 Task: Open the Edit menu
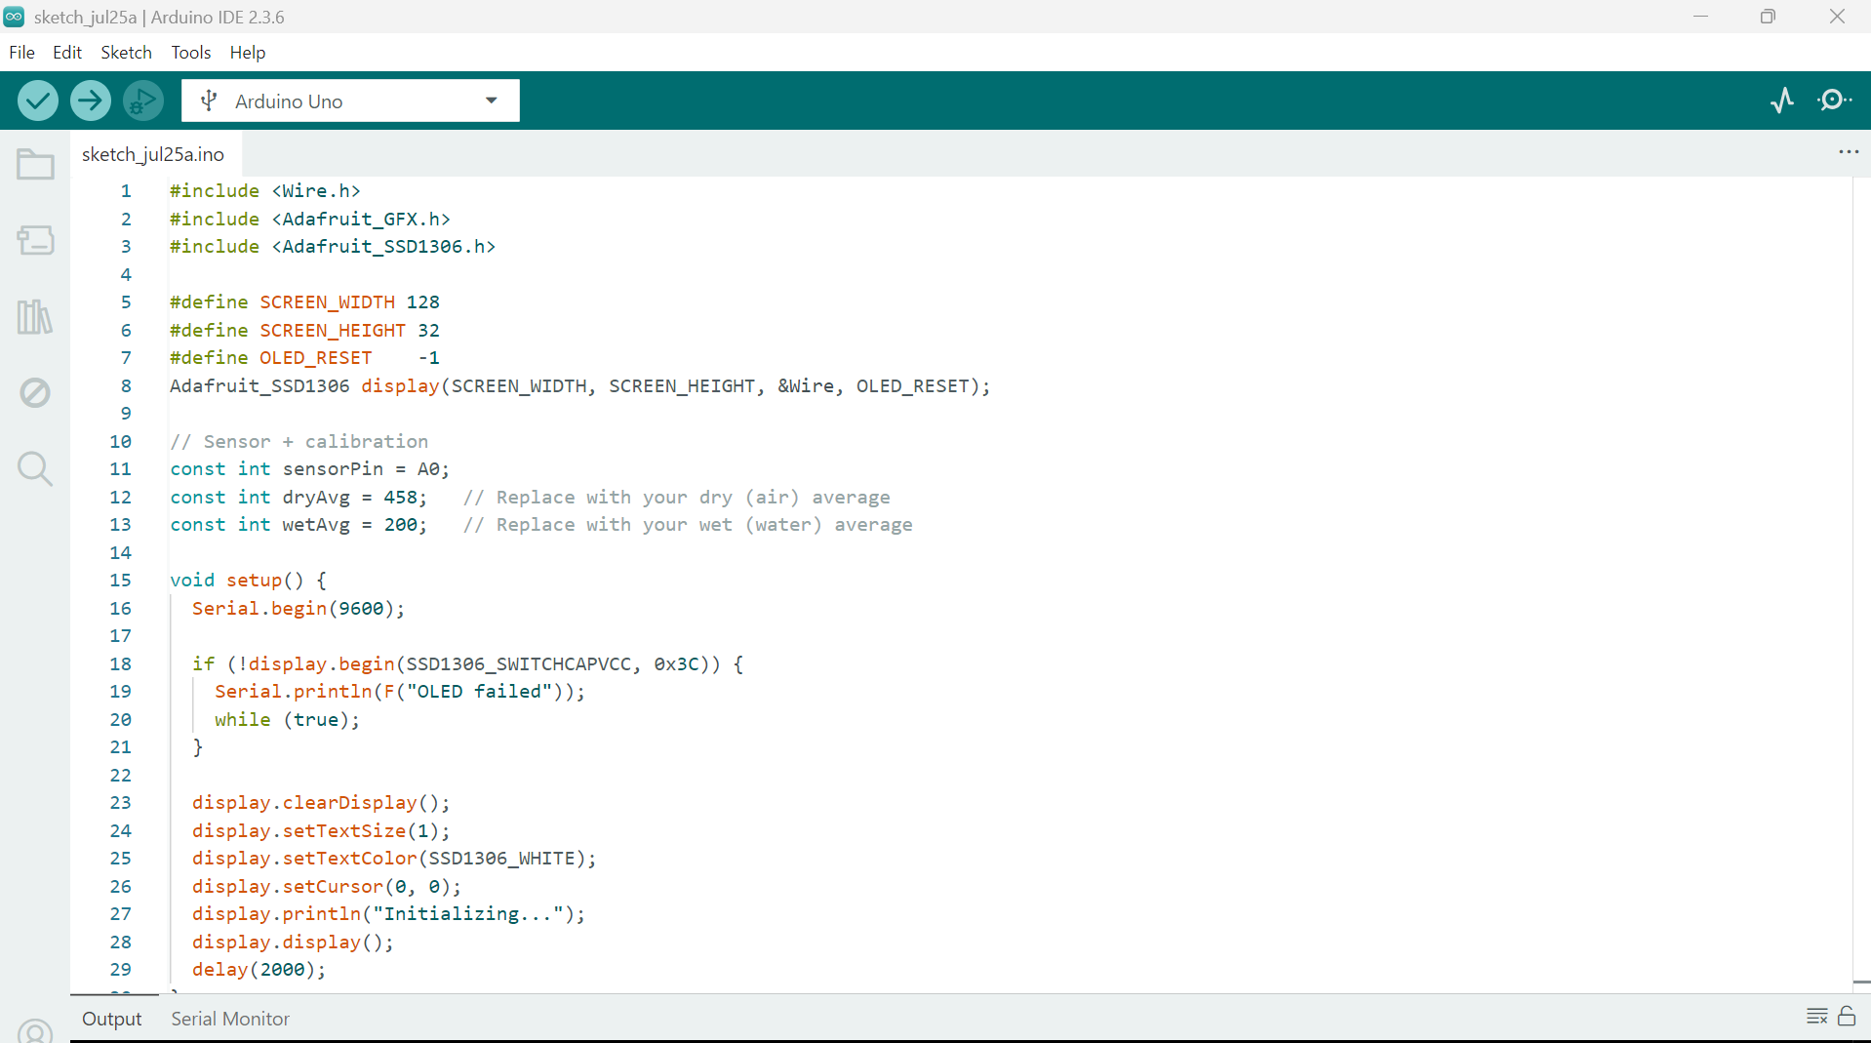(67, 53)
